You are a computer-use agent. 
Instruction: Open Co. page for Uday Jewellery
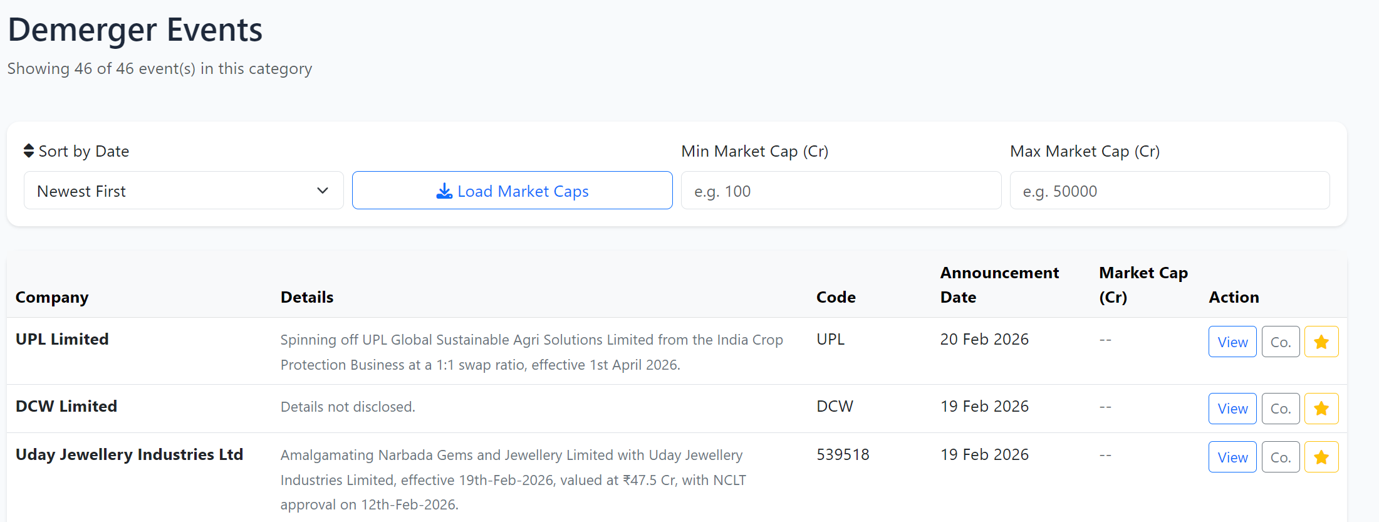(x=1280, y=457)
